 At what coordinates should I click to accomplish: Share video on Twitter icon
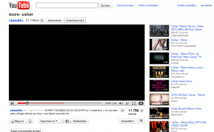coord(70,121)
